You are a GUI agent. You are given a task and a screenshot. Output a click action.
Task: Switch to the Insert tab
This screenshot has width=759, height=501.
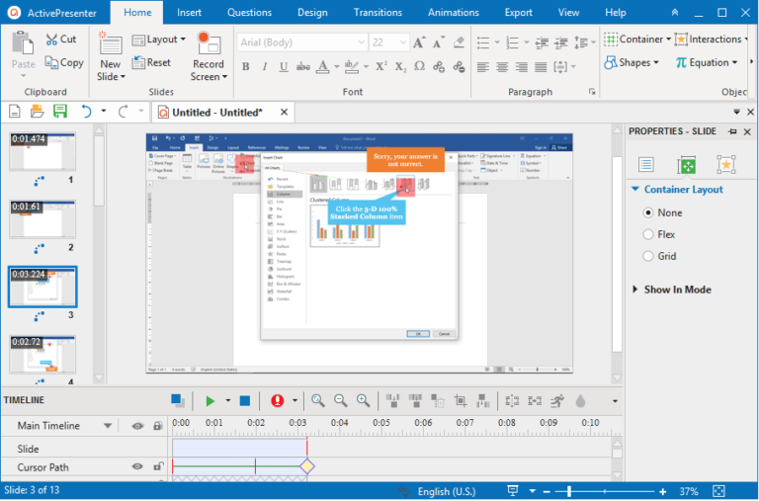tap(190, 13)
